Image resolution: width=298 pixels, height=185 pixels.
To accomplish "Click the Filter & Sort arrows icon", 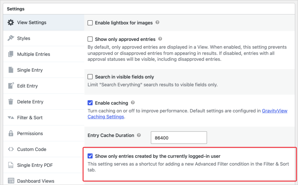I will pos(11,118).
